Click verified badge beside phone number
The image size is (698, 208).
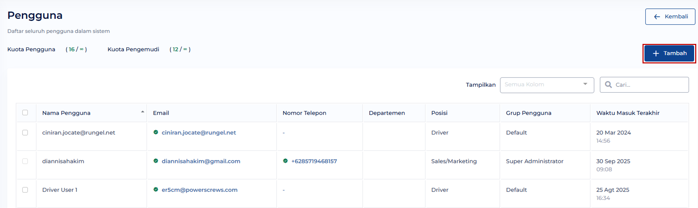(285, 161)
